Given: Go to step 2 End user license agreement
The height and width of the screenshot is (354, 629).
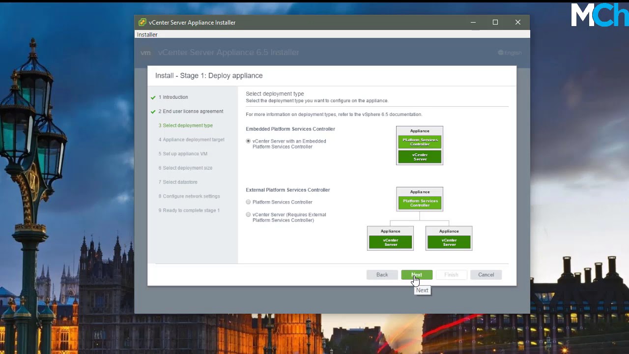Looking at the screenshot, I should click(x=191, y=112).
